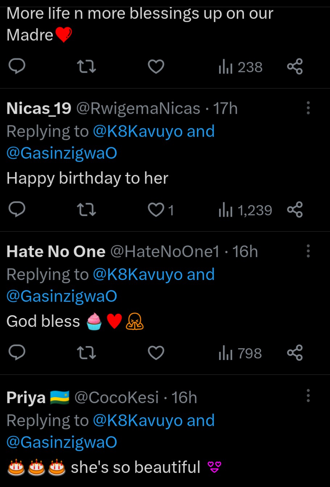View analytics showing 1,239 views
Viewport: 330px width, 487px height.
(x=245, y=210)
